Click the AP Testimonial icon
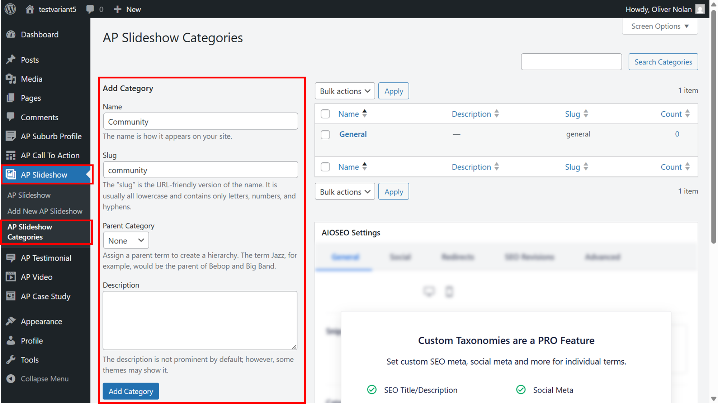This screenshot has height=404, width=718. click(x=11, y=258)
